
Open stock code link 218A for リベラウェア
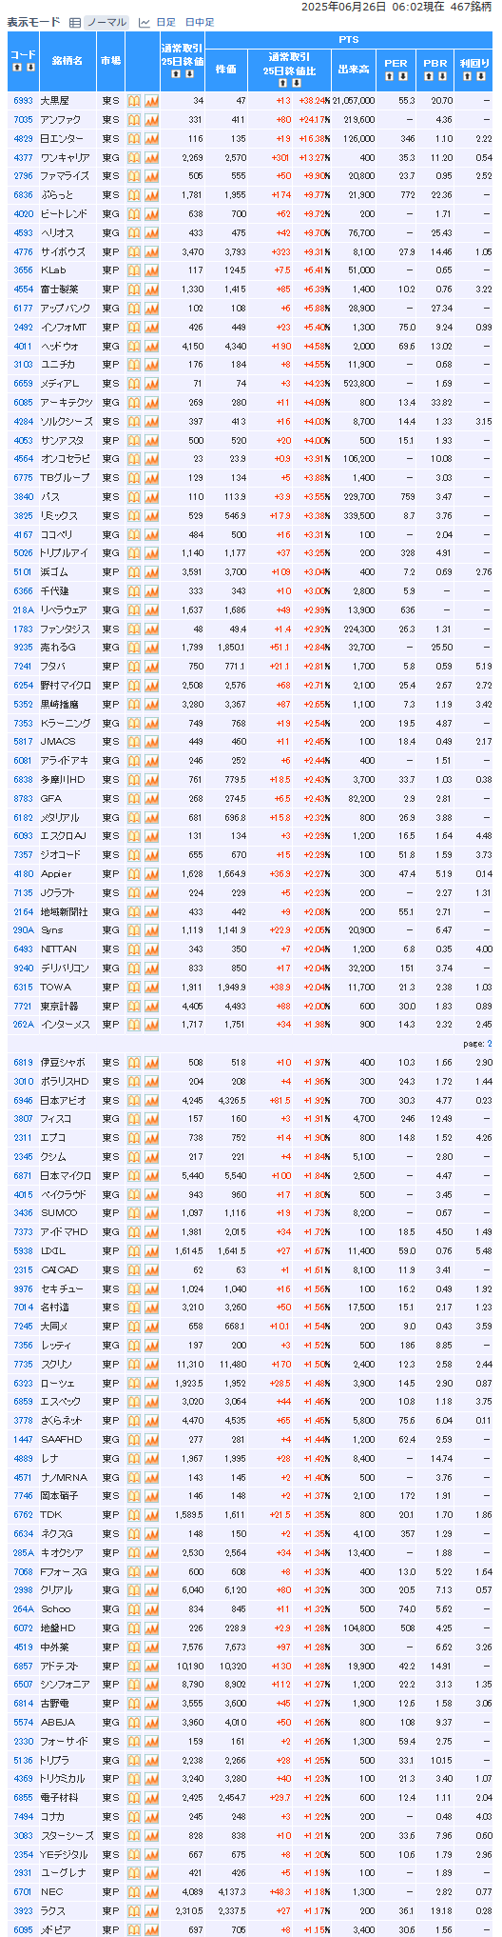click(x=23, y=610)
